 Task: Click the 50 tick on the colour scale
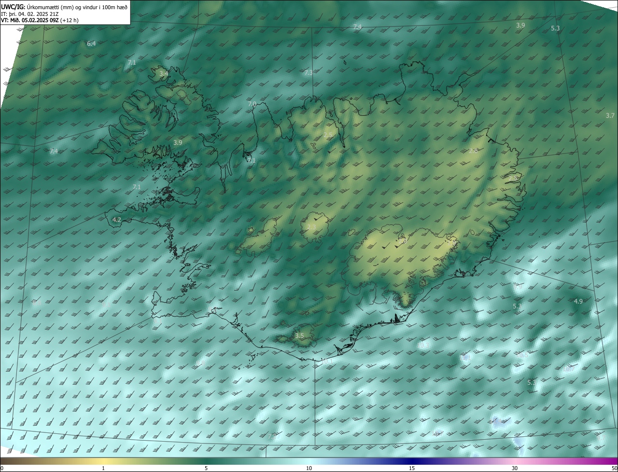[x=614, y=468]
